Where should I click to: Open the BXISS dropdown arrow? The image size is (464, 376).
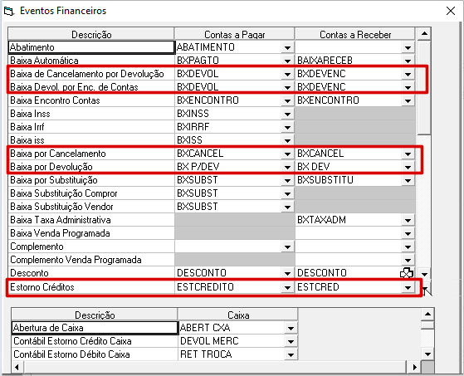click(x=287, y=140)
